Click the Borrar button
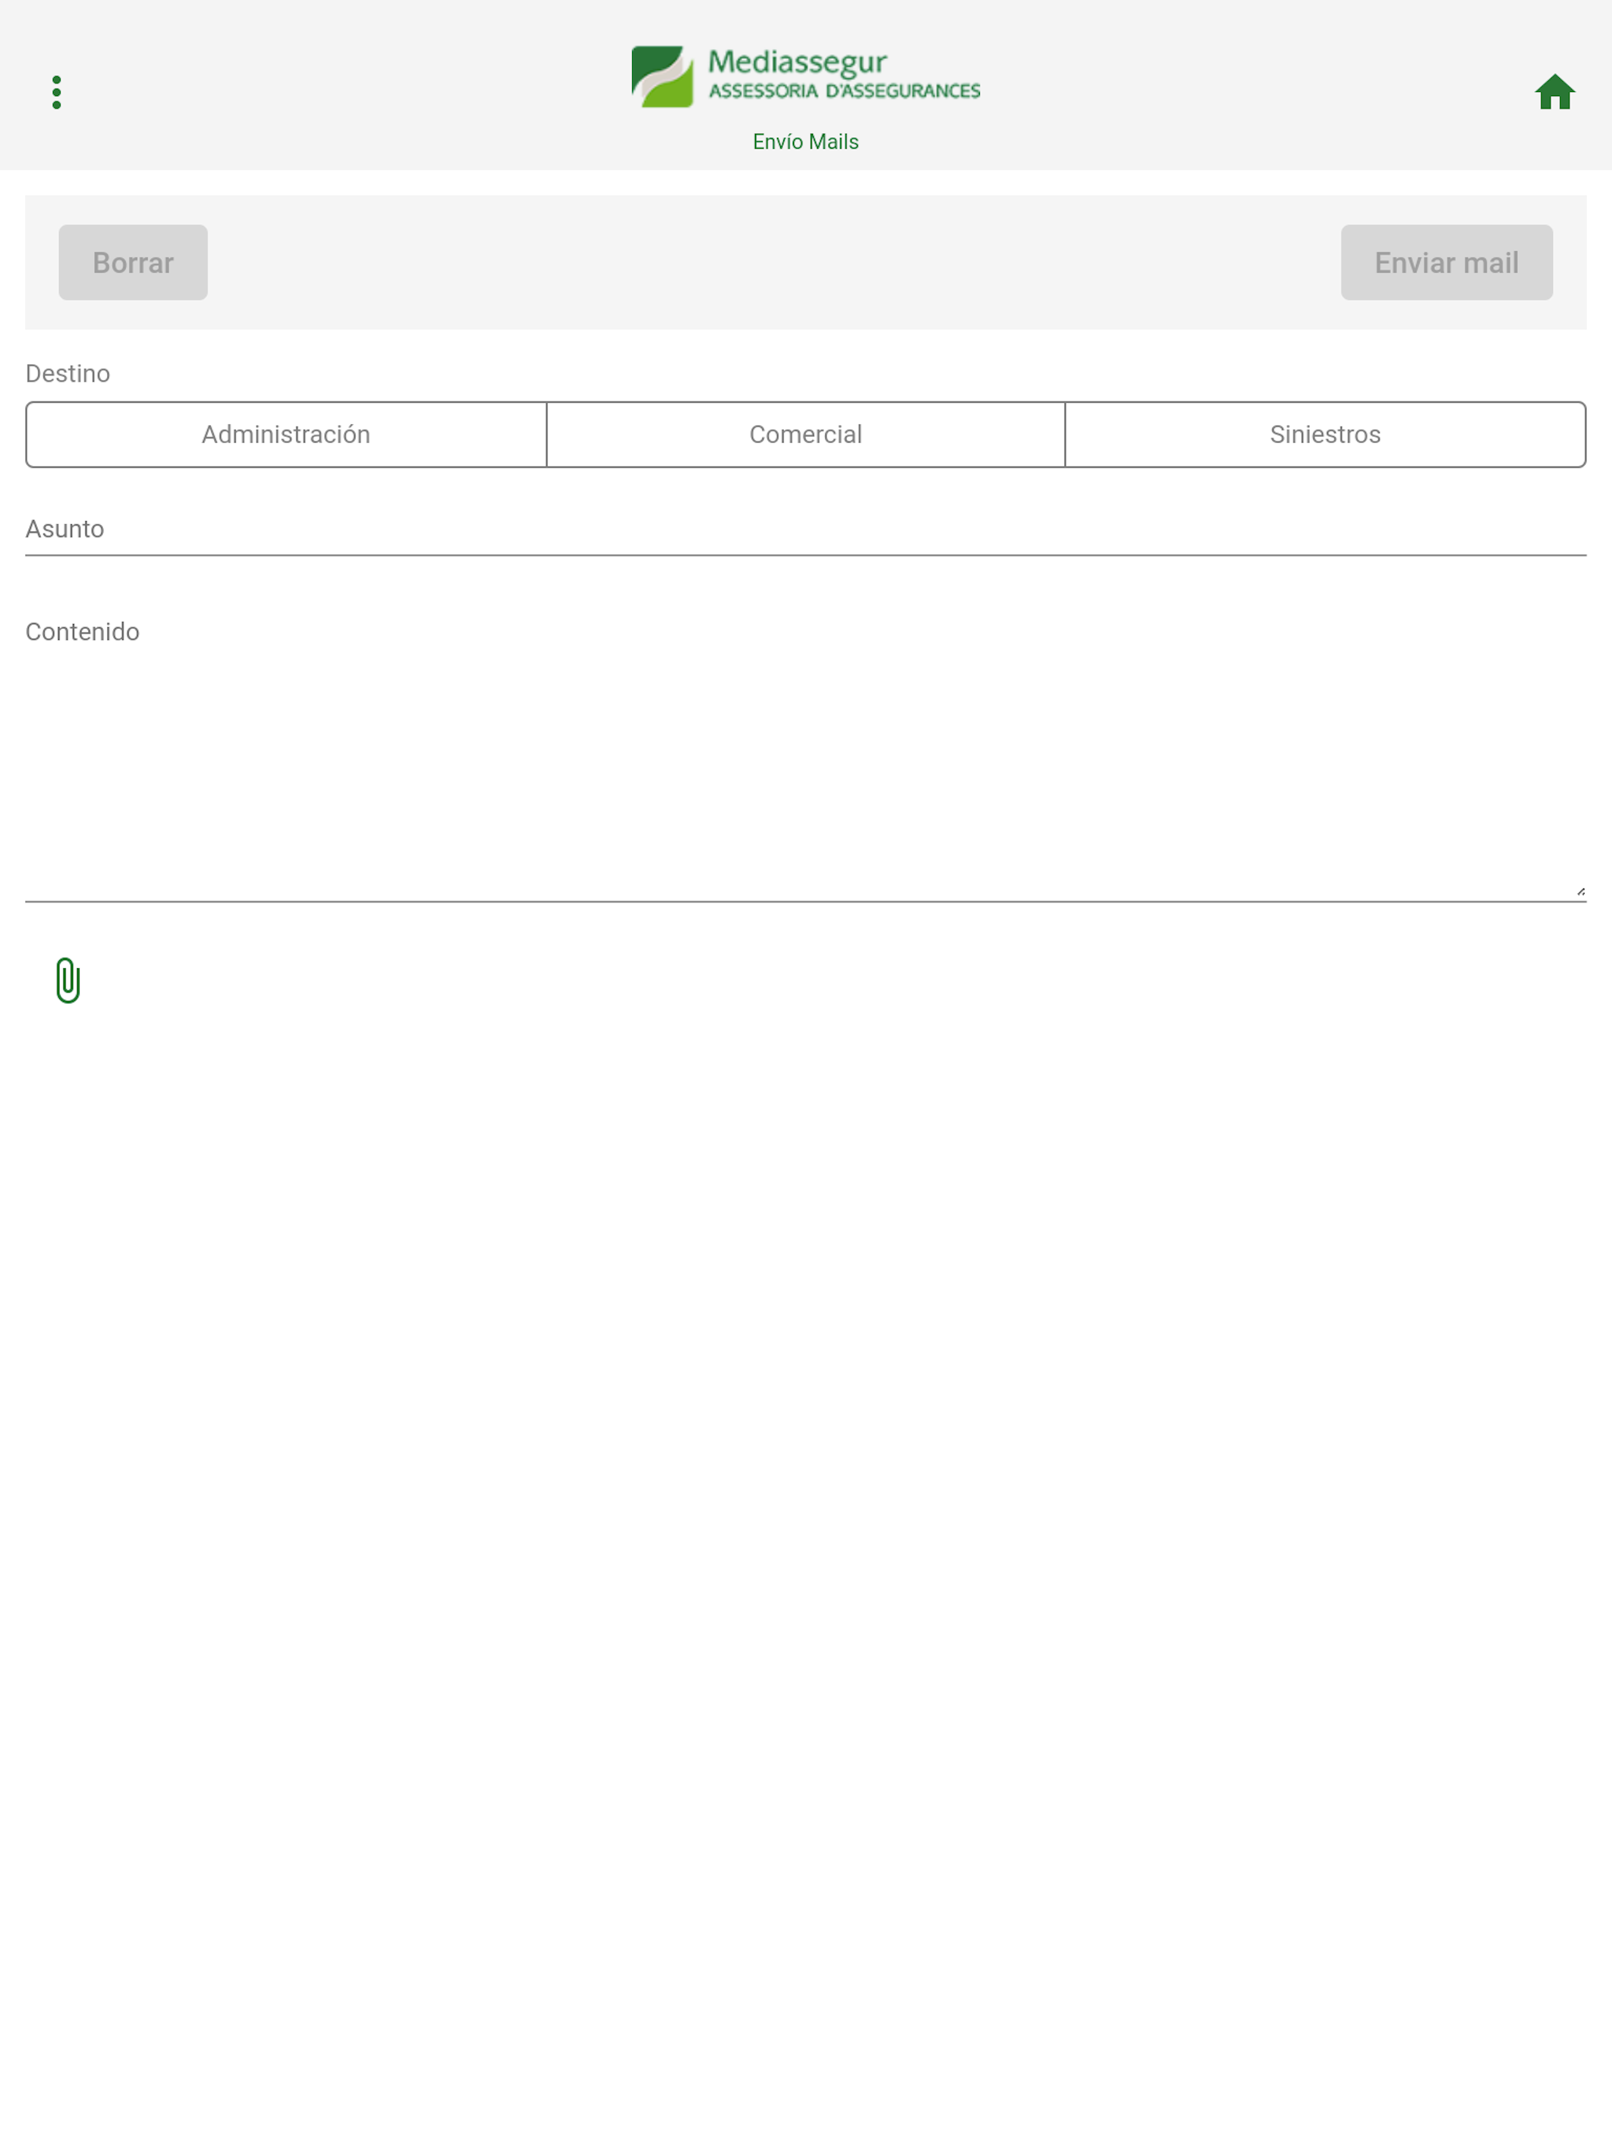This screenshot has height=2150, width=1612. (133, 262)
